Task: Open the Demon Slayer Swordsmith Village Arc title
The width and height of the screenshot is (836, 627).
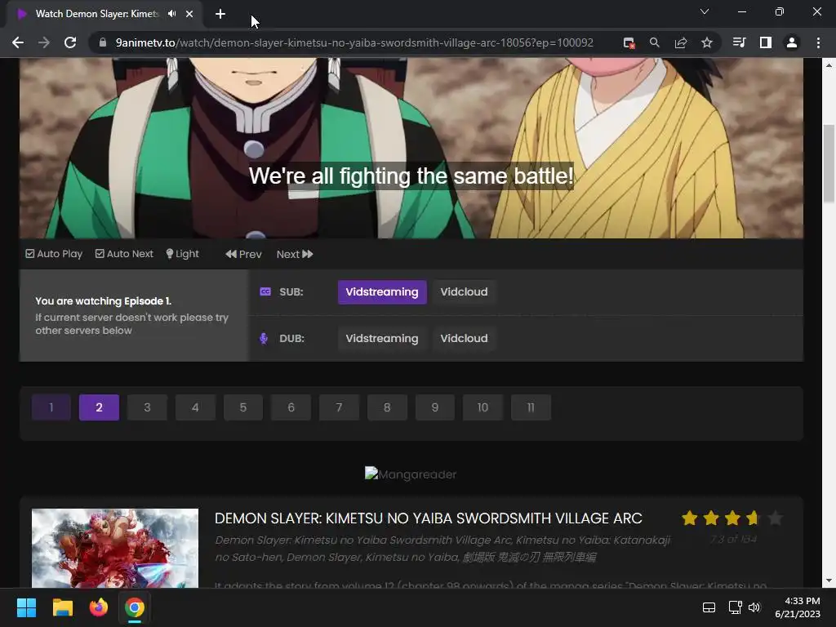Action: (x=429, y=518)
